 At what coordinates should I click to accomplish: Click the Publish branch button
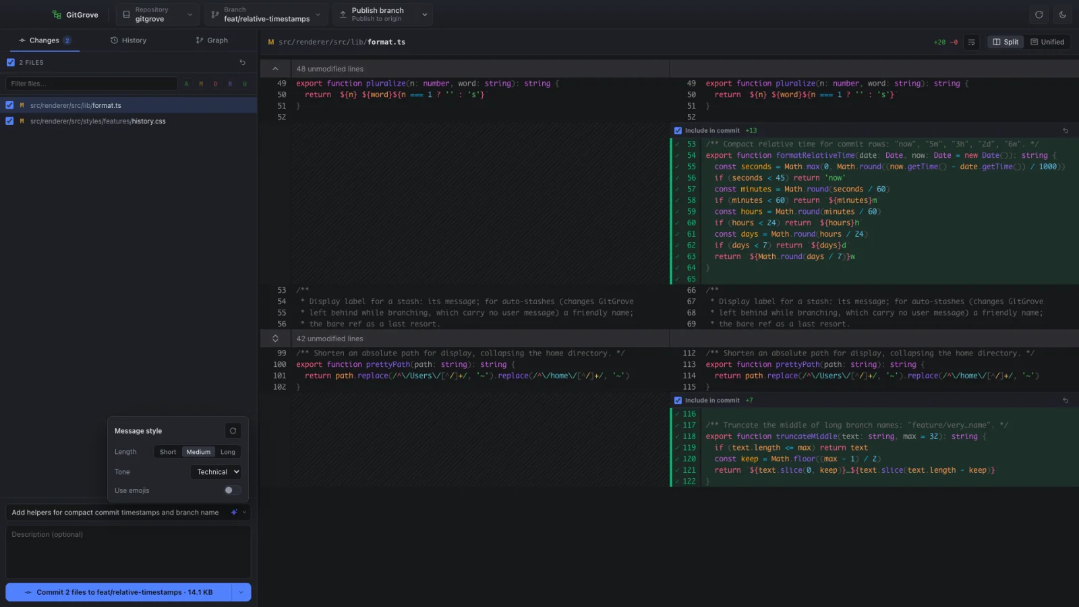click(x=374, y=14)
